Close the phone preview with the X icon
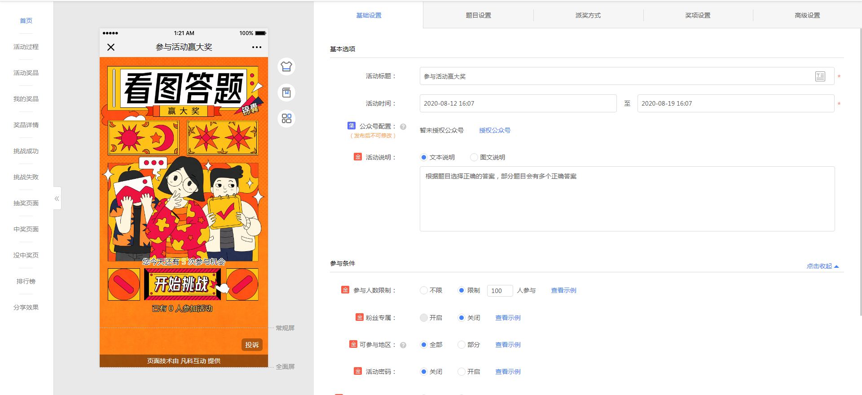This screenshot has height=395, width=862. [111, 47]
